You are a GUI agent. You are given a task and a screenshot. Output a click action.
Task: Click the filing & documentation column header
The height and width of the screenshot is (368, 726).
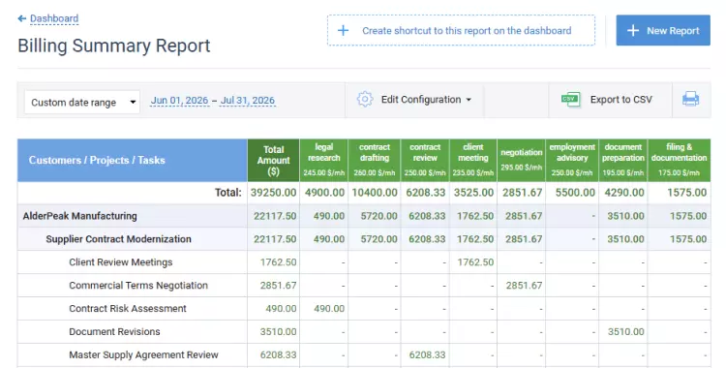pyautogui.click(x=679, y=160)
